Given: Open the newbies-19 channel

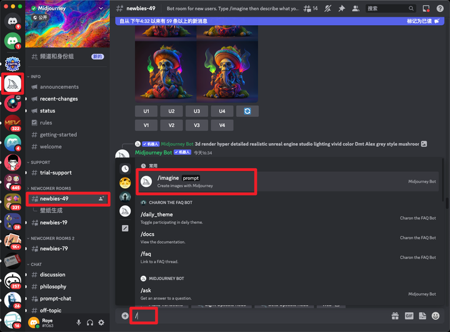Looking at the screenshot, I should 67,223.
